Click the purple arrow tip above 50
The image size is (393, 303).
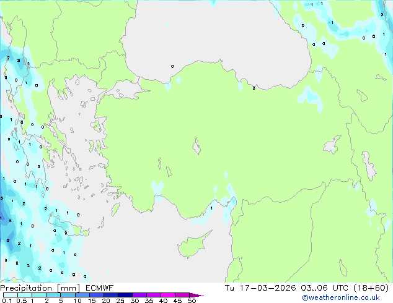coord(196,296)
